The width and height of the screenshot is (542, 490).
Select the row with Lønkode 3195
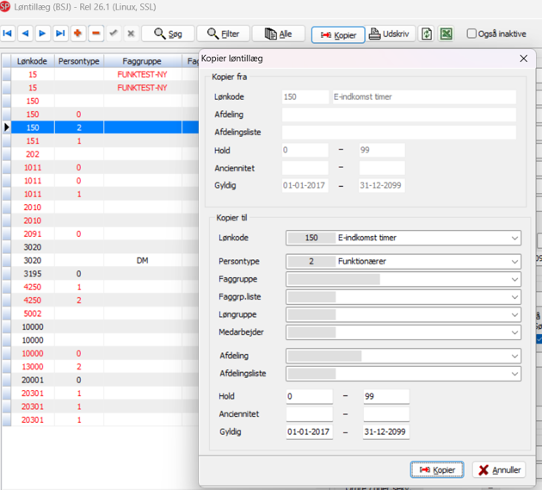[x=101, y=274]
